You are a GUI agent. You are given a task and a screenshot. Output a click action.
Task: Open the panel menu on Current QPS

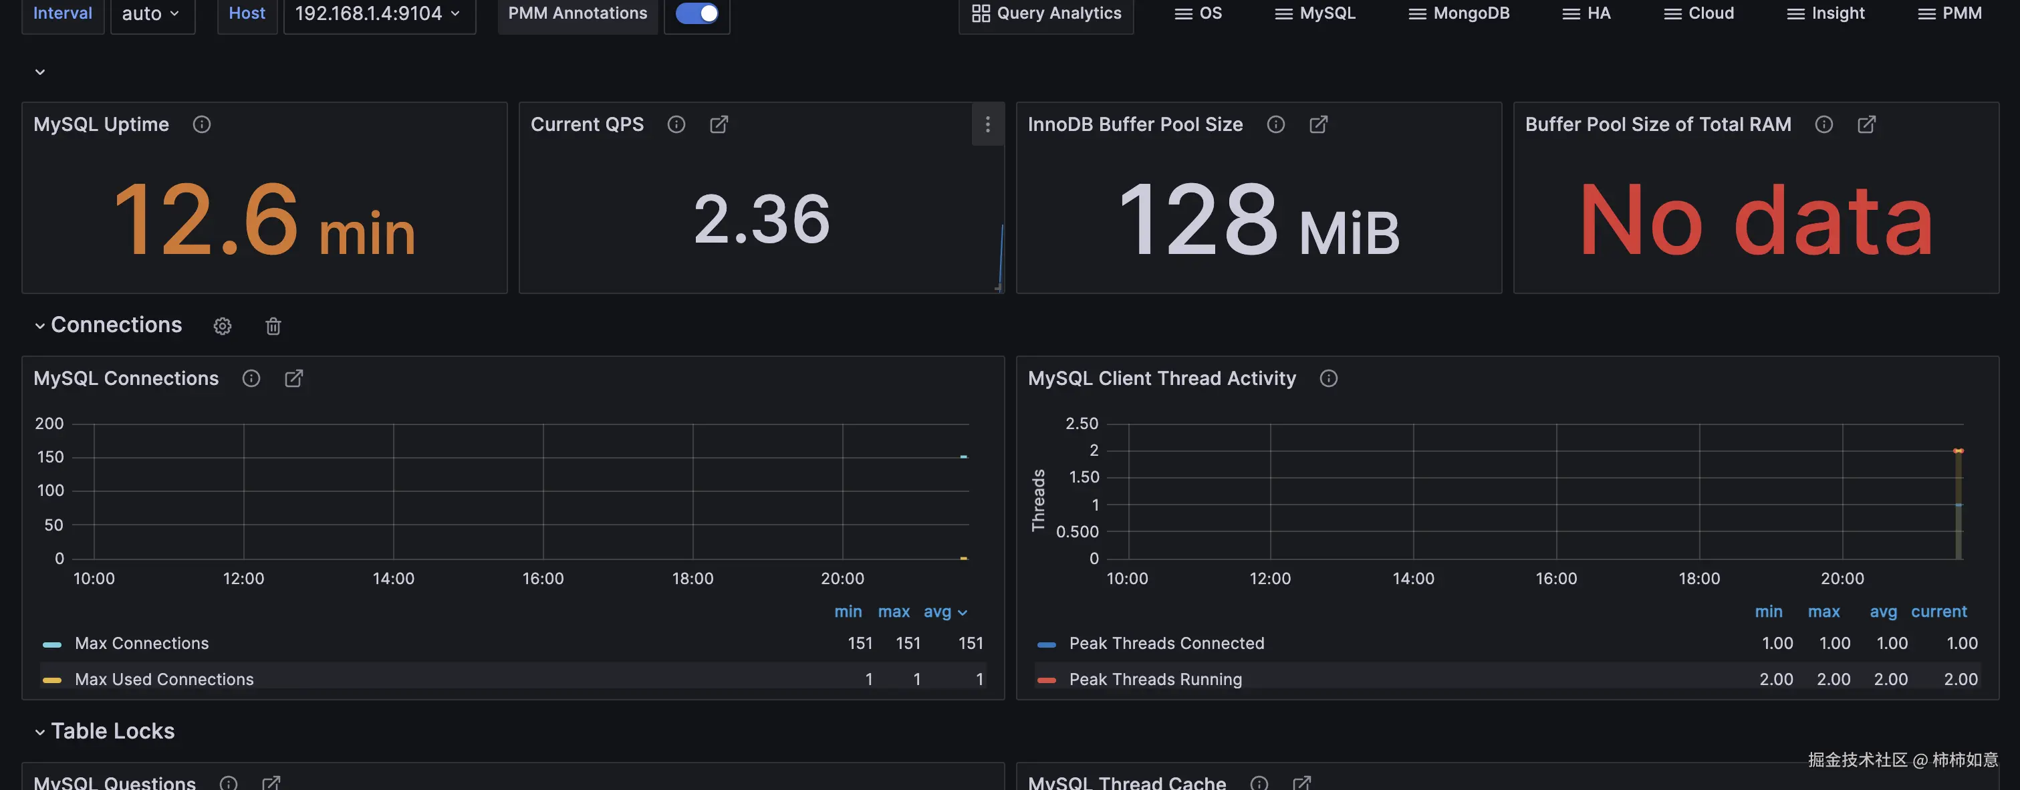click(987, 124)
